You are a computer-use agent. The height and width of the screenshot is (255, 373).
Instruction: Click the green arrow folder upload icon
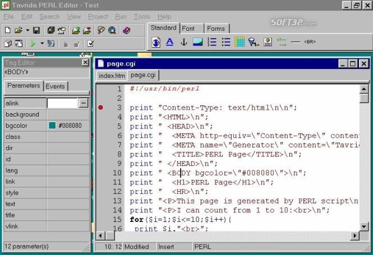(76, 30)
